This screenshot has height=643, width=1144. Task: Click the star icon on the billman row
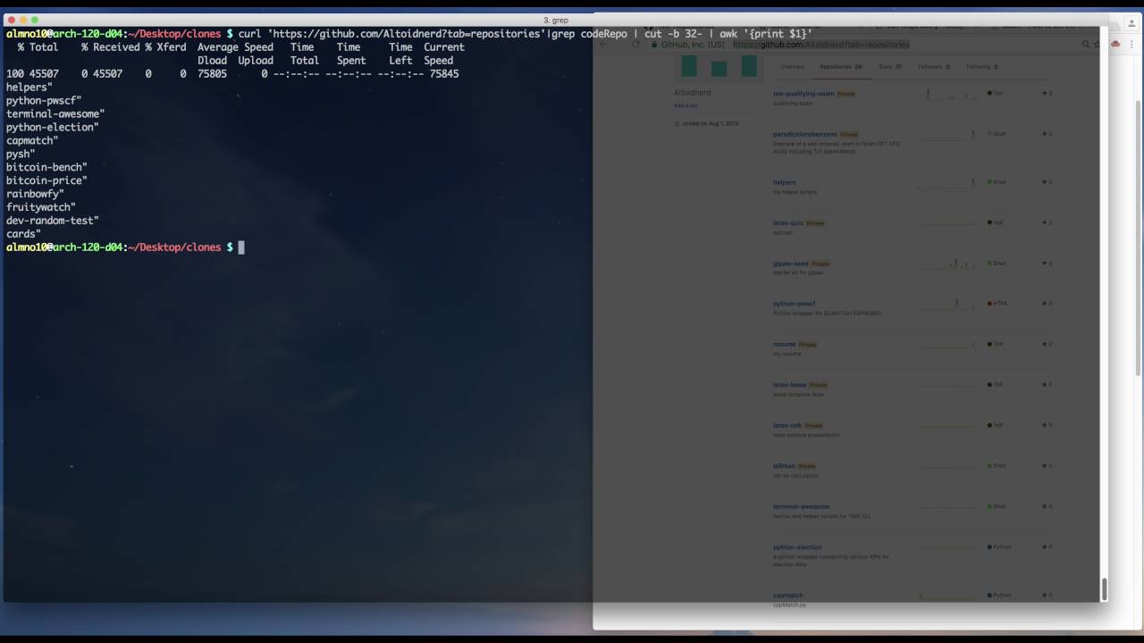[x=1044, y=465]
